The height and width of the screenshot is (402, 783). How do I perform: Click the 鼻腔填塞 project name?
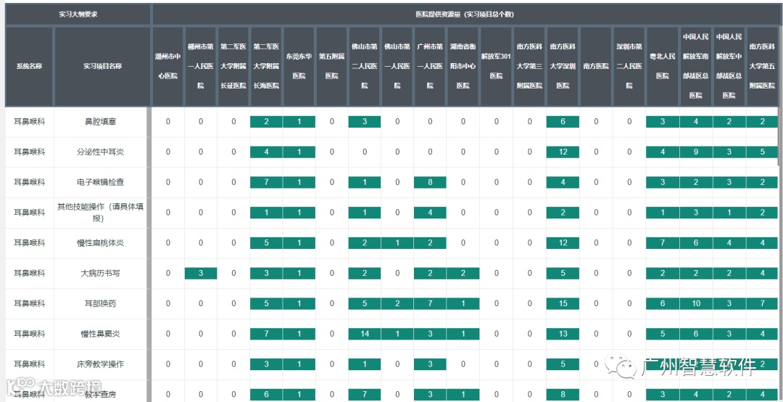pyautogui.click(x=101, y=121)
